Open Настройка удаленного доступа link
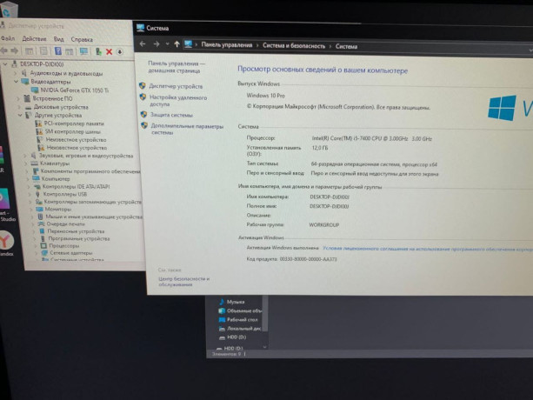The height and width of the screenshot is (400, 533). (x=177, y=100)
